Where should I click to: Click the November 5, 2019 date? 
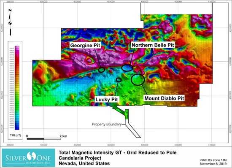(213, 164)
